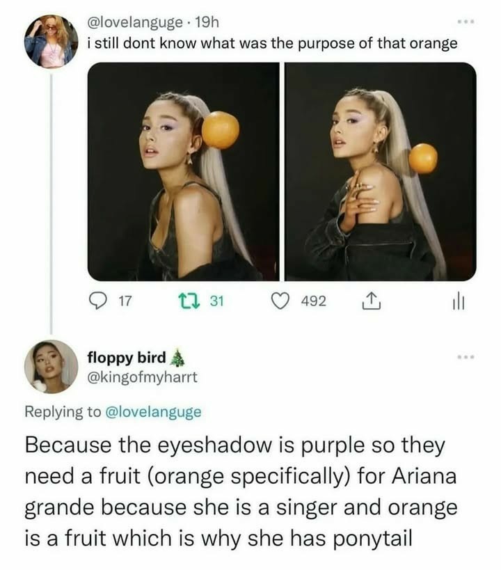Open the left photo with orange

tap(183, 171)
